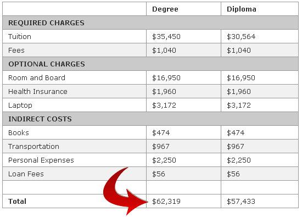The width and height of the screenshot is (302, 217).
Task: Click the Diploma total $57,433
Action: pyautogui.click(x=241, y=202)
